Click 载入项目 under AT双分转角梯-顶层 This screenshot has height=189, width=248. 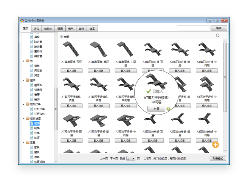[153, 141]
